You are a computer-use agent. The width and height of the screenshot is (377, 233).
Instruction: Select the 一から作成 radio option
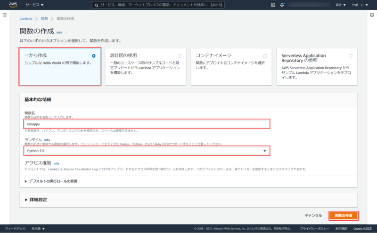pyautogui.click(x=94, y=56)
